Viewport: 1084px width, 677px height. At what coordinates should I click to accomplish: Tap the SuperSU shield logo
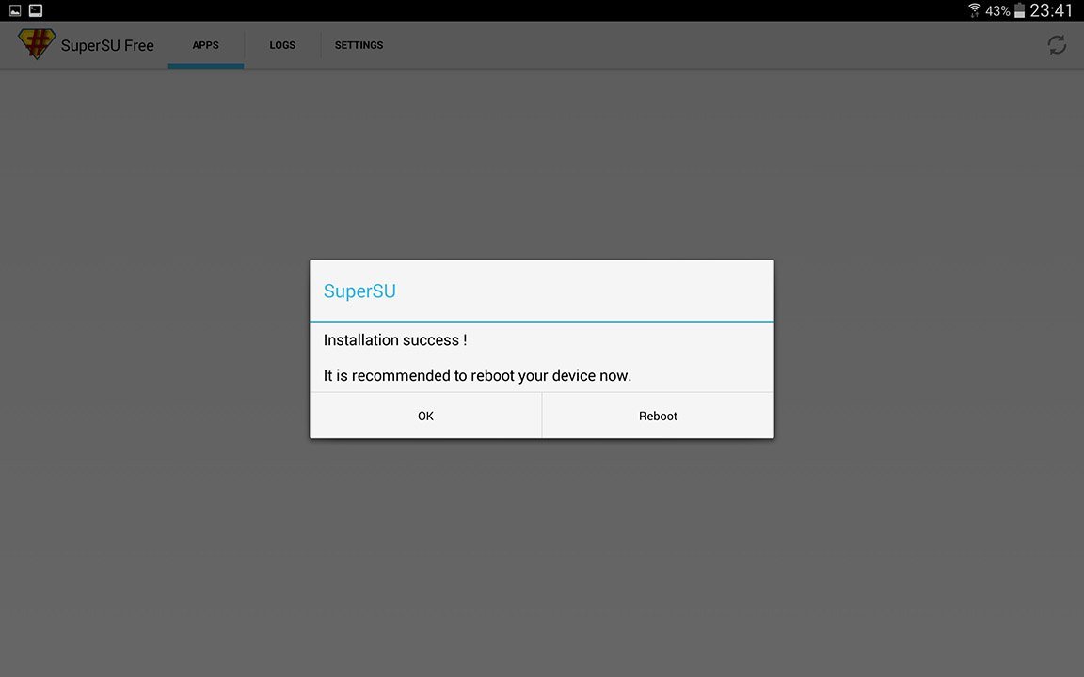[x=36, y=43]
